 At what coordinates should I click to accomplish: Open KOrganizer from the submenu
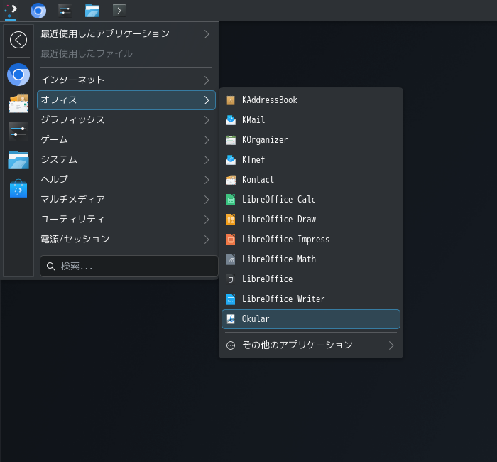311,140
